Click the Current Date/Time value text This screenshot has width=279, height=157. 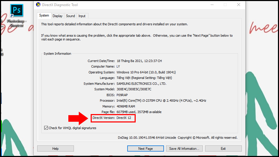[x=139, y=61]
